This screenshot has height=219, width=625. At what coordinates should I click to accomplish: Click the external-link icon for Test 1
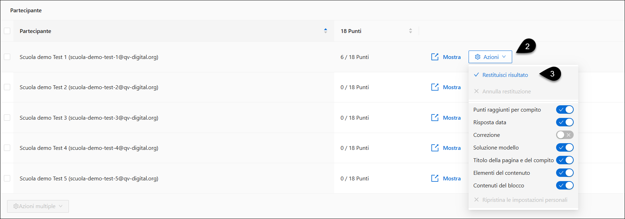click(435, 57)
